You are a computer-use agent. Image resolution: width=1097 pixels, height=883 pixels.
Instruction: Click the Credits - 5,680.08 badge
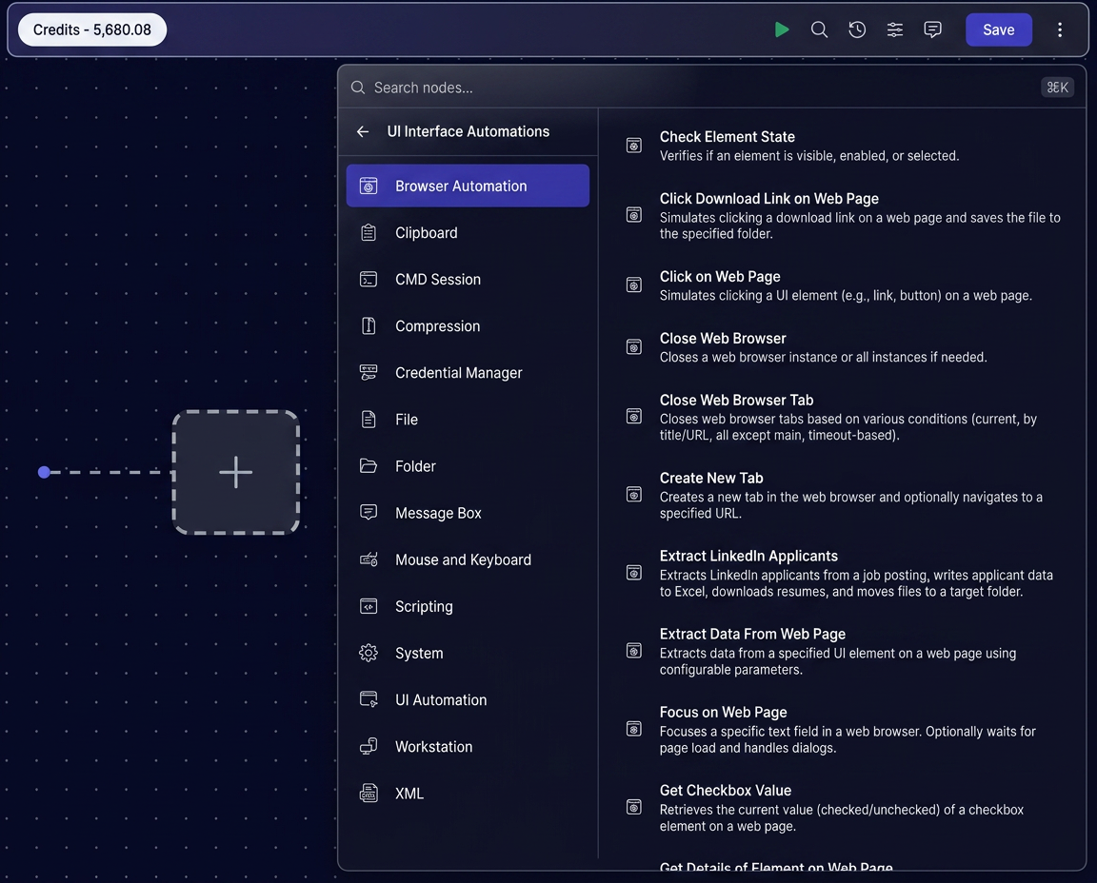(x=92, y=29)
